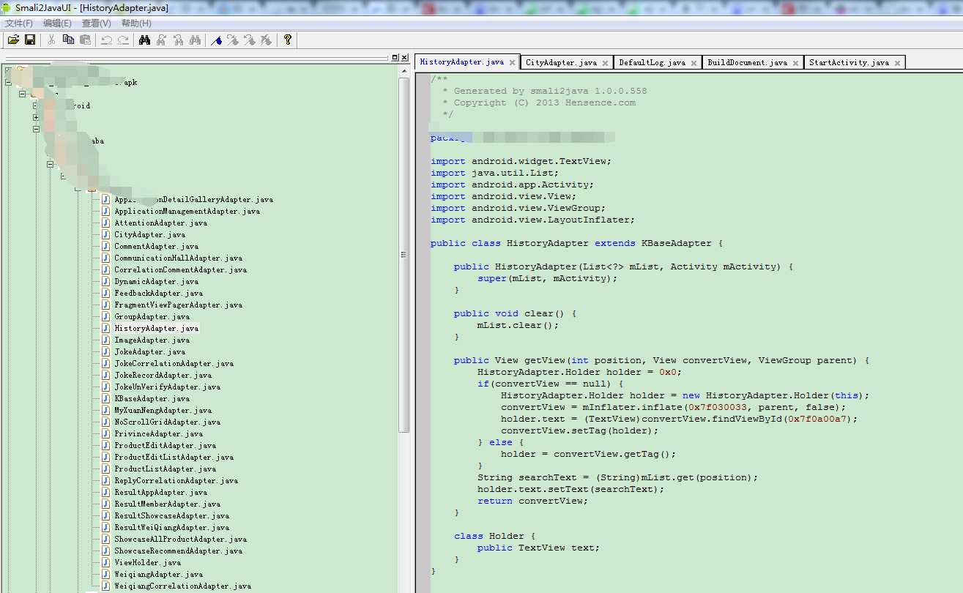The height and width of the screenshot is (593, 963).
Task: Click the Copy toolbar icon
Action: [68, 40]
